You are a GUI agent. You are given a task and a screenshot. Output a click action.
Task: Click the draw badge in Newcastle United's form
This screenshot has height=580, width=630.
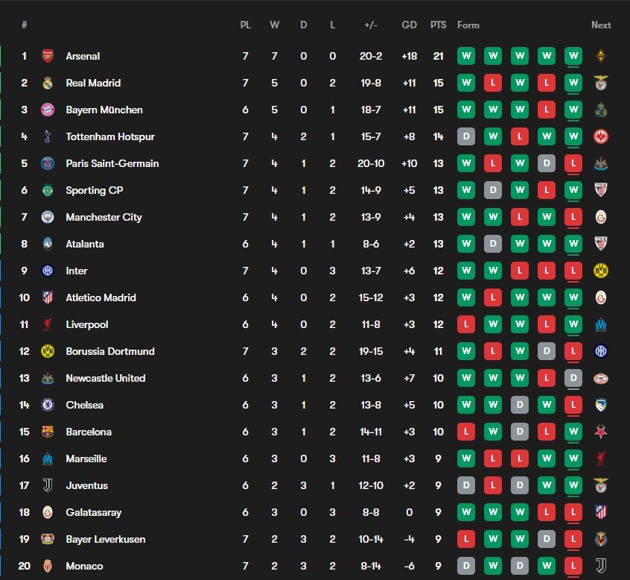coord(573,378)
